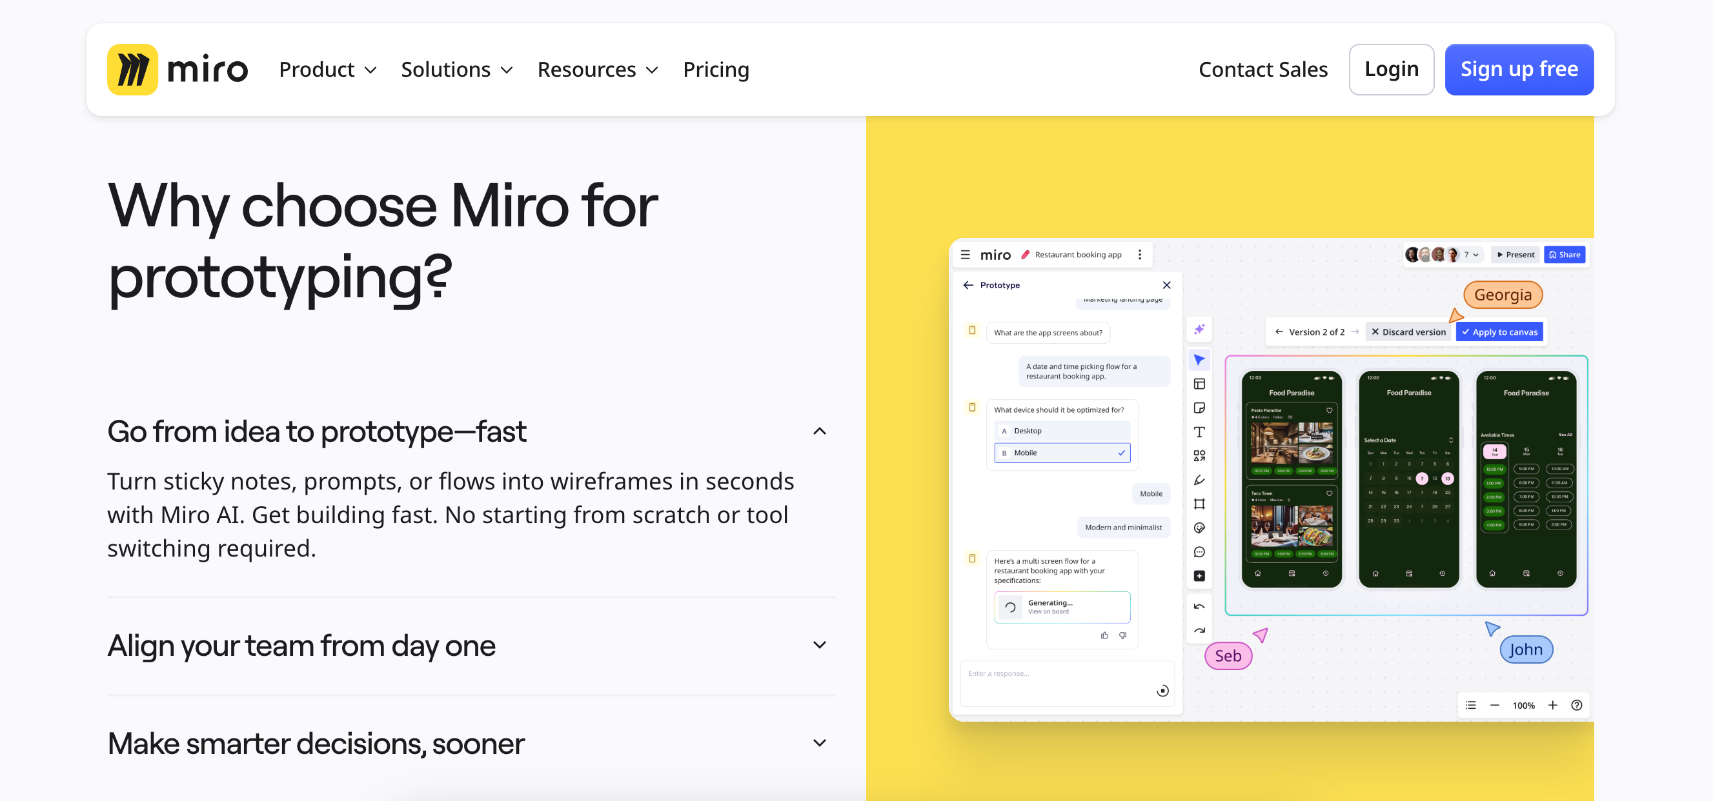Collapse 'Go from idea to prototype—fast' section
This screenshot has height=801, width=1713.
pos(819,431)
